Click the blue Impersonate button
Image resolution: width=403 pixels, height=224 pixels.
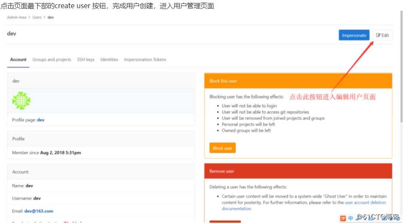pyautogui.click(x=354, y=35)
